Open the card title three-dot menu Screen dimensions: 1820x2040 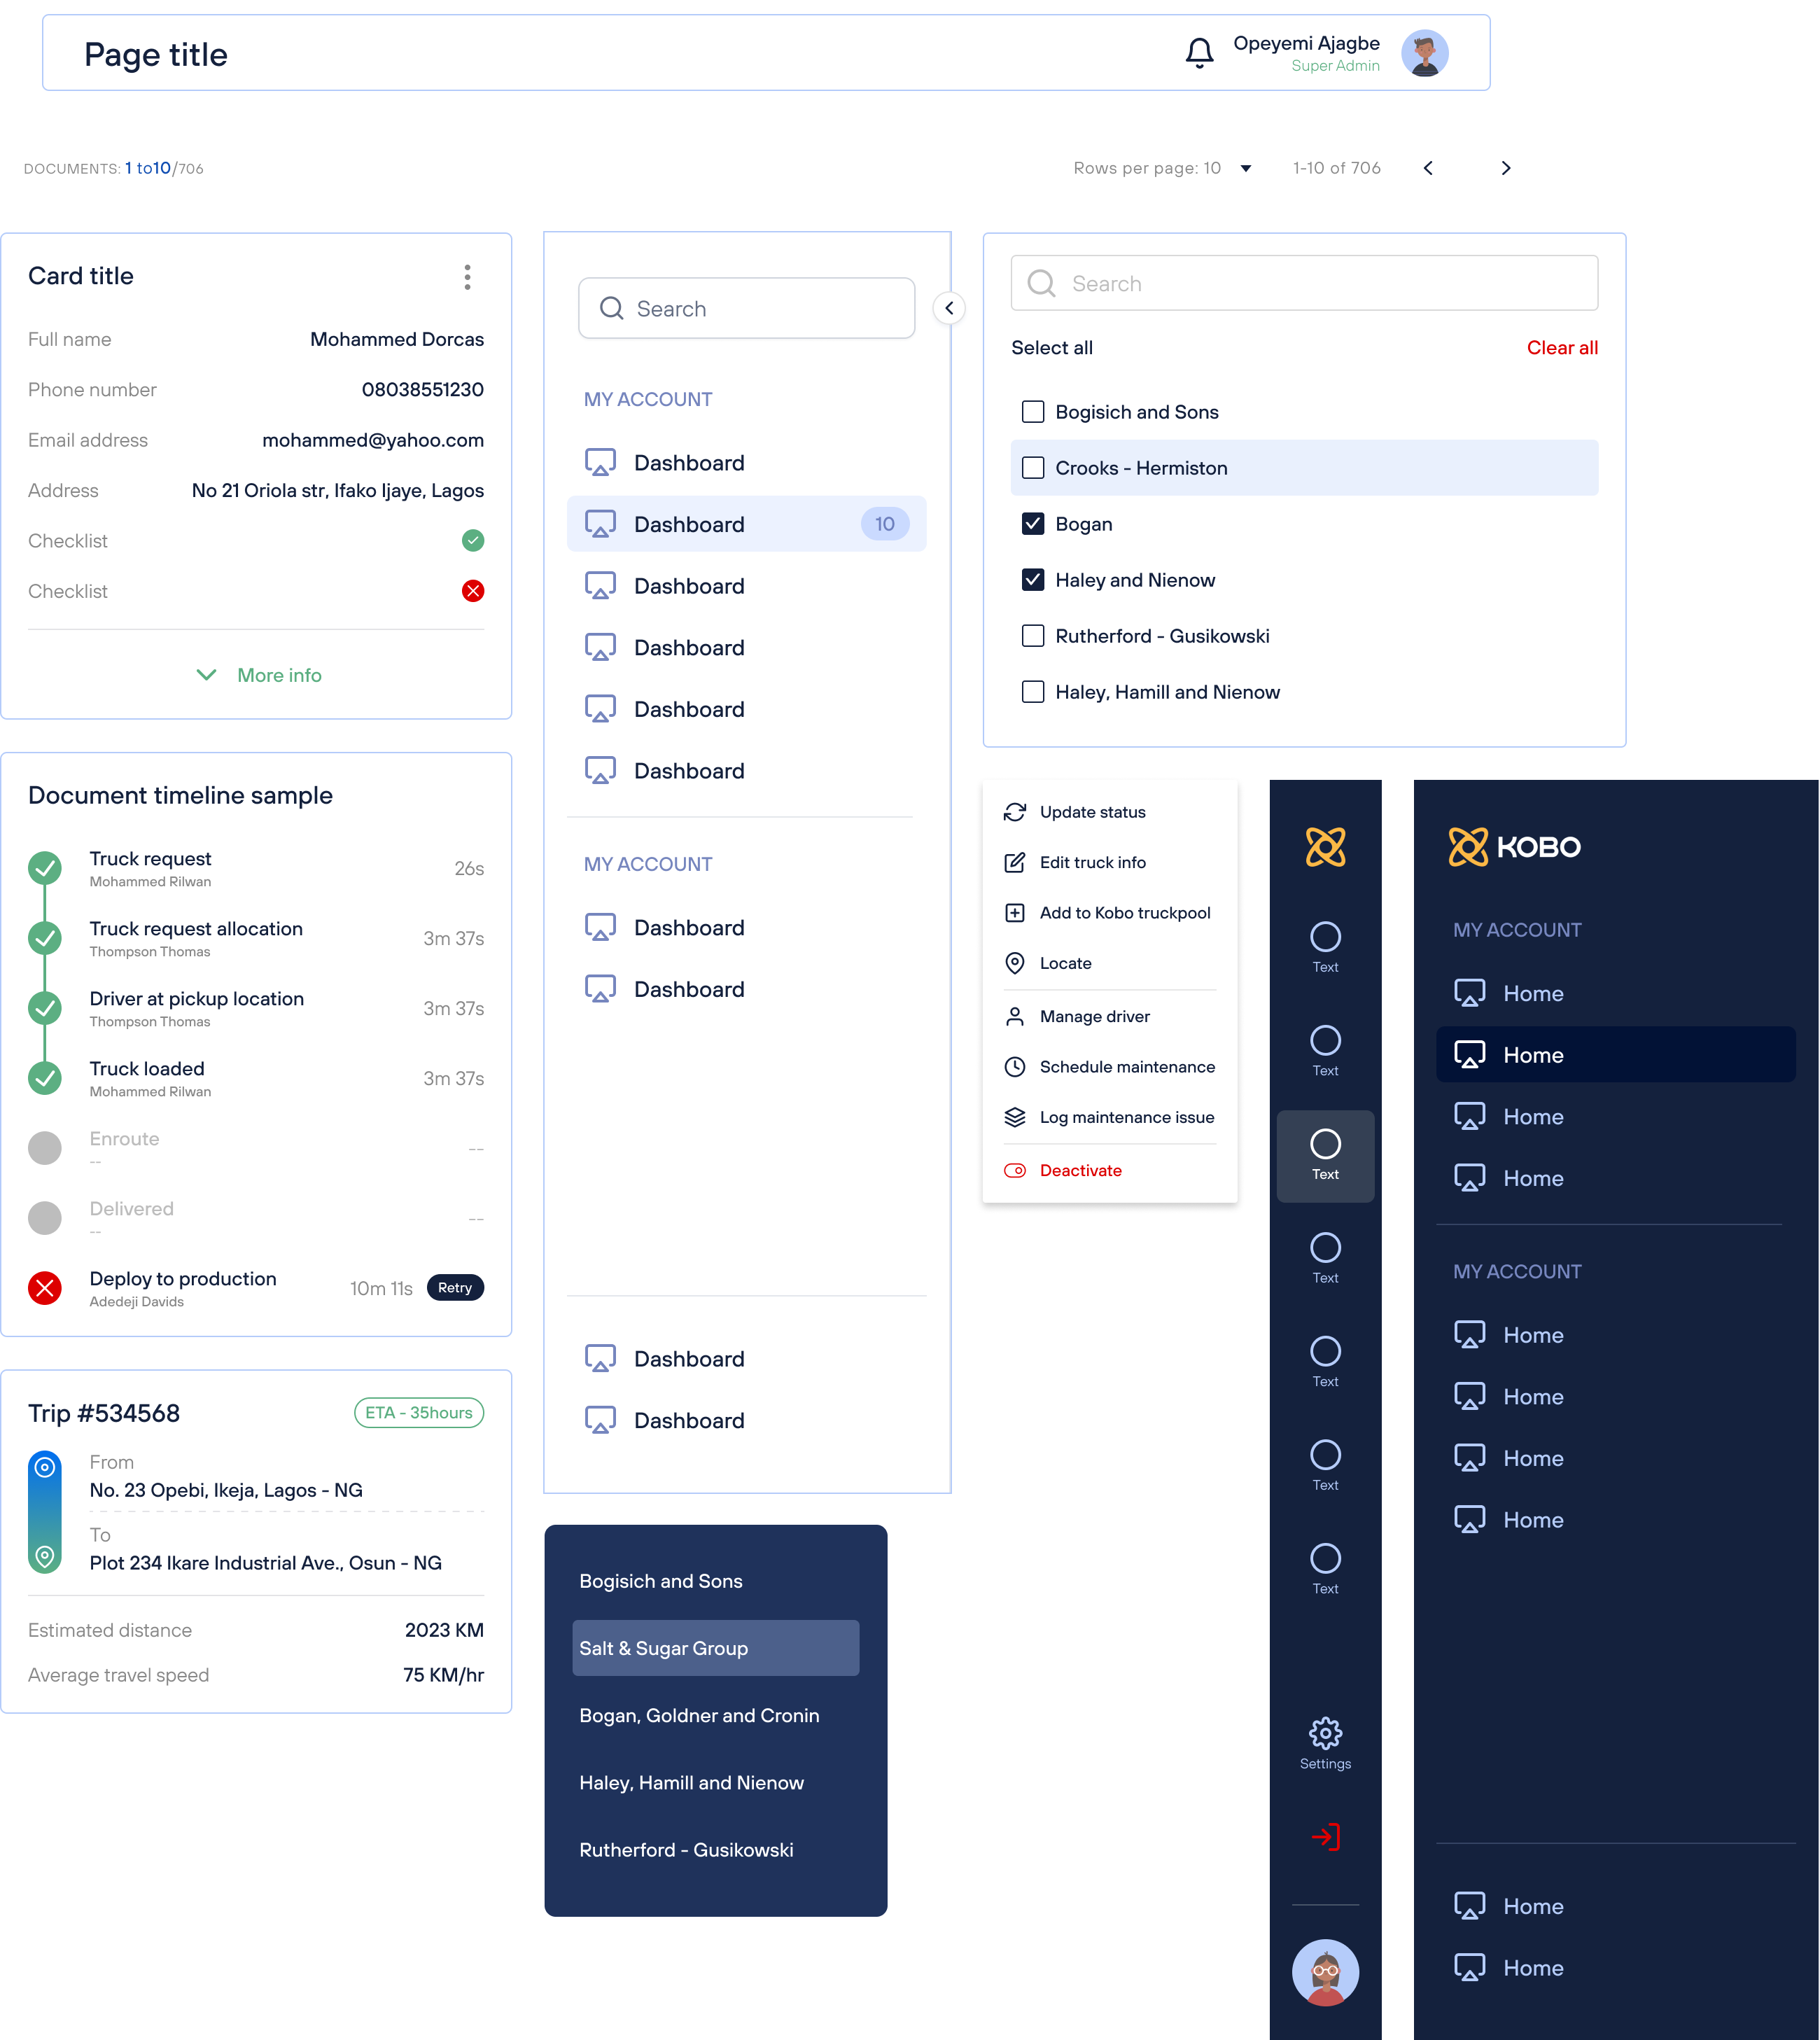467,277
